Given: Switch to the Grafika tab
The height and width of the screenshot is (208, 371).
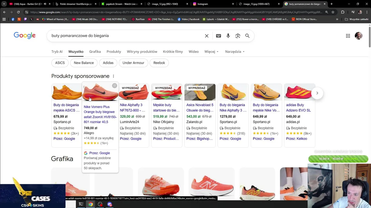Looking at the screenshot, I should tap(95, 52).
